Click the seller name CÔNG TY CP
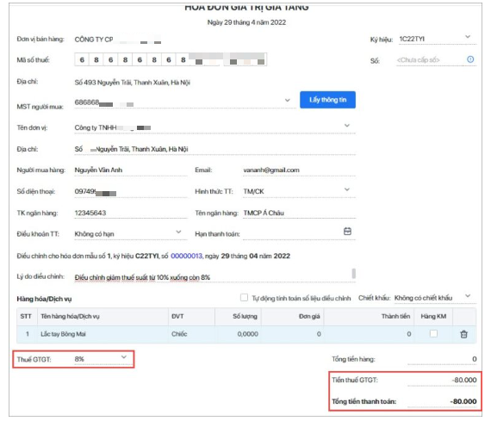 click(x=94, y=40)
